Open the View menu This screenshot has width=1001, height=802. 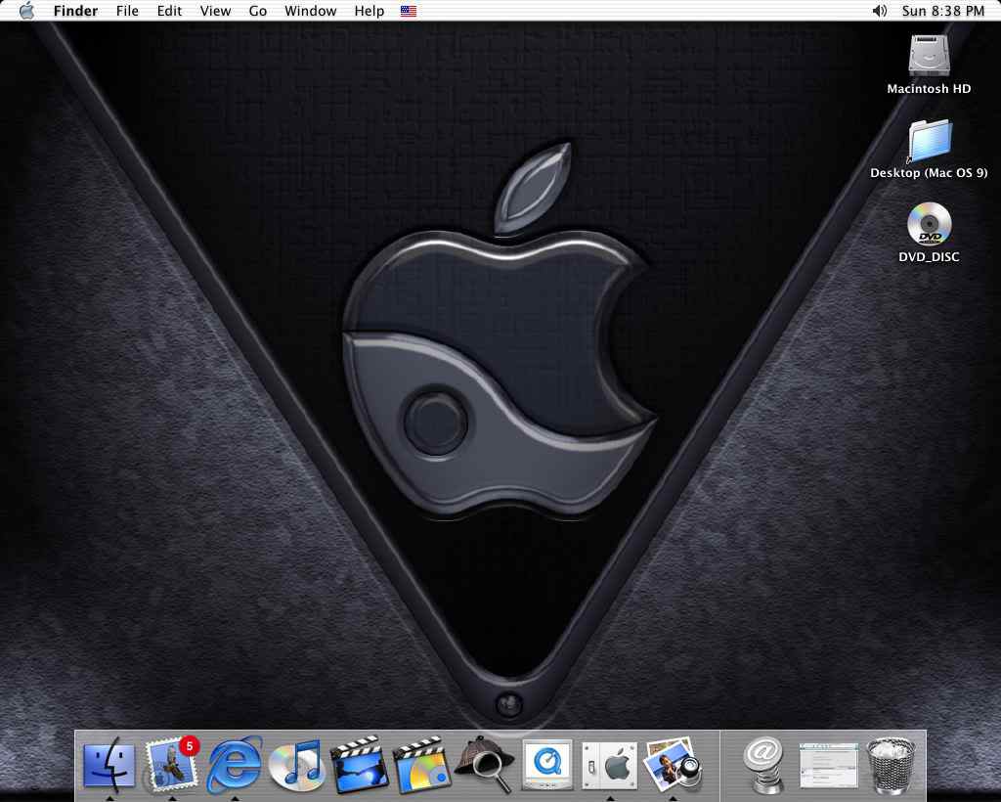tap(215, 11)
